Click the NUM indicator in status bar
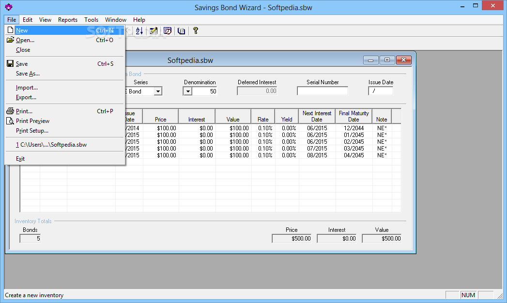Image resolution: width=507 pixels, height=303 pixels. pos(468,295)
